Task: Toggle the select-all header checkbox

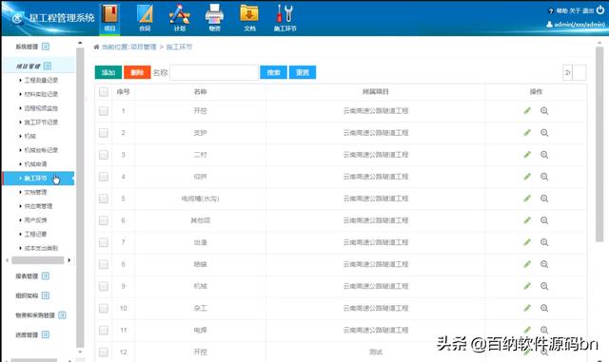Action: (x=104, y=92)
